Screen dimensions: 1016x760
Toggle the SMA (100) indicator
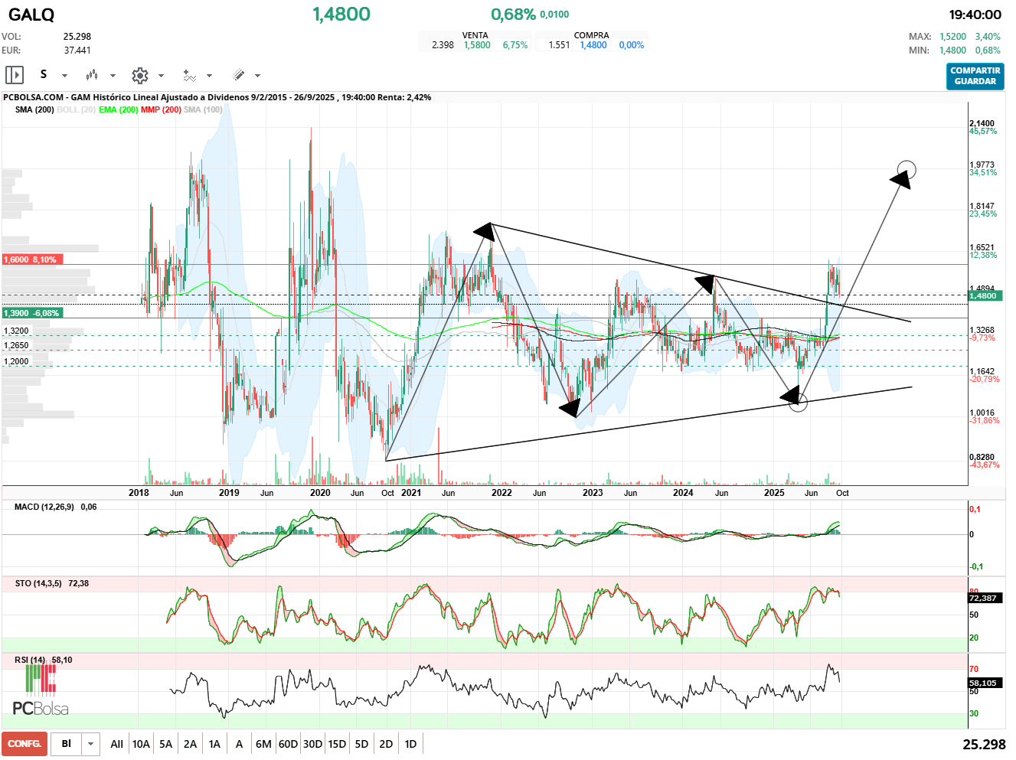(203, 109)
